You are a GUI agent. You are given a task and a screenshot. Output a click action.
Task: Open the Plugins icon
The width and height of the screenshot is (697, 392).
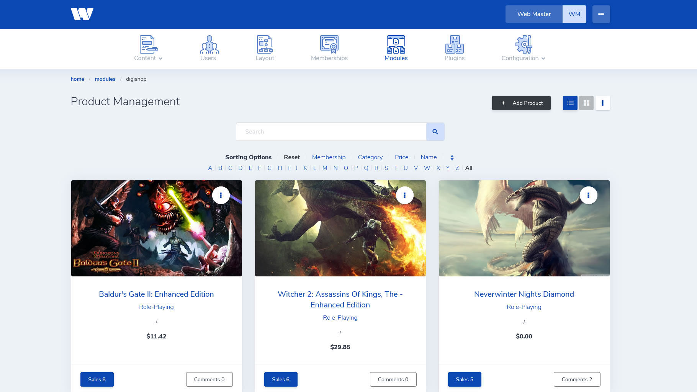tap(455, 44)
